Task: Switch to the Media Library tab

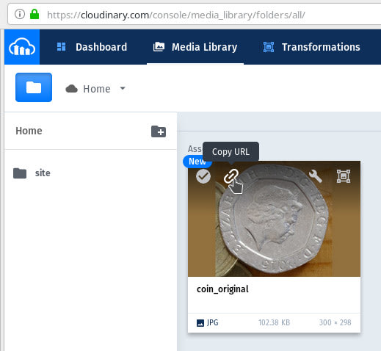Action: (x=195, y=47)
